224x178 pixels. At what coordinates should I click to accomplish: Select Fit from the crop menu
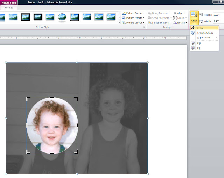(199, 48)
